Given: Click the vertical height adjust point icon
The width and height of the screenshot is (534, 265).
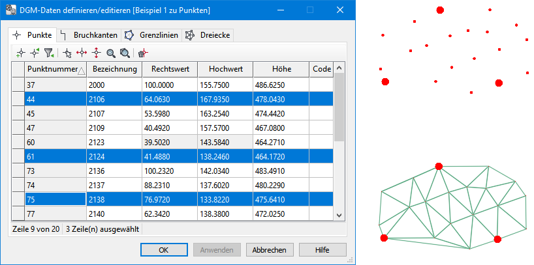Looking at the screenshot, I should click(x=96, y=53).
